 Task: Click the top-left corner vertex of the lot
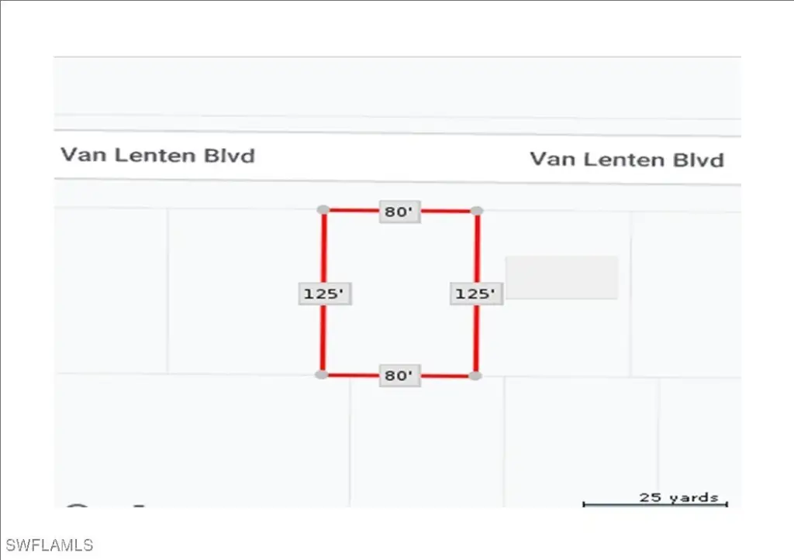(x=323, y=210)
